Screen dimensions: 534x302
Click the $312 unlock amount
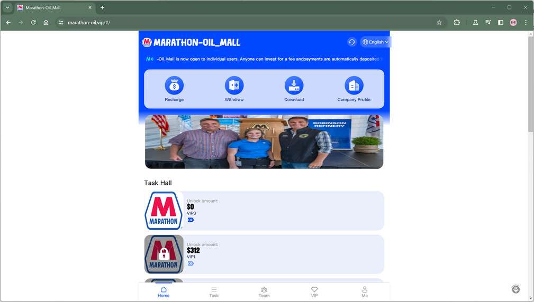(x=193, y=250)
